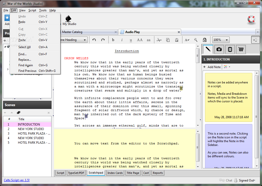The image size is (262, 186).
Task: Open the shopping cart sidebar tab
Action: [x=241, y=49]
